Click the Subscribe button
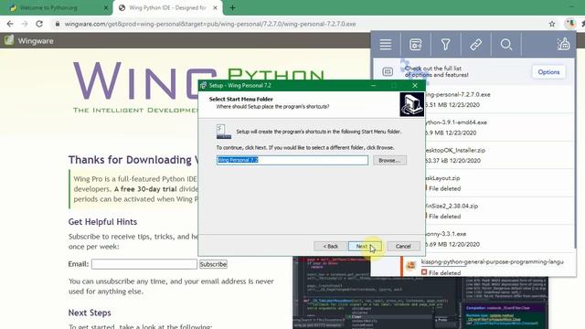Image resolution: width=585 pixels, height=329 pixels. (213, 264)
